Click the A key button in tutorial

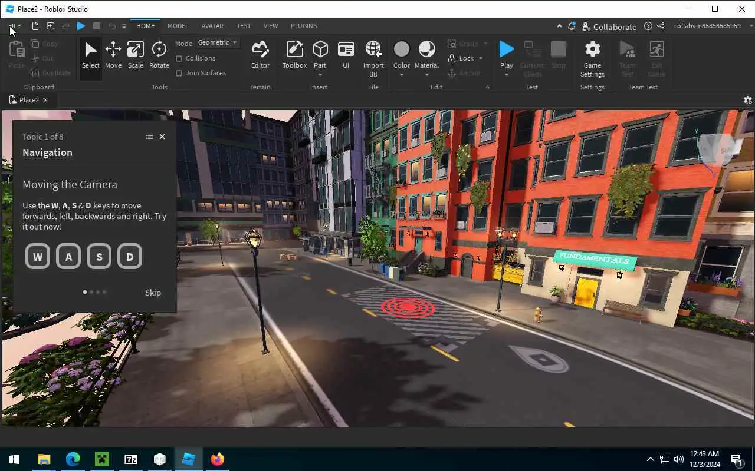(x=68, y=257)
